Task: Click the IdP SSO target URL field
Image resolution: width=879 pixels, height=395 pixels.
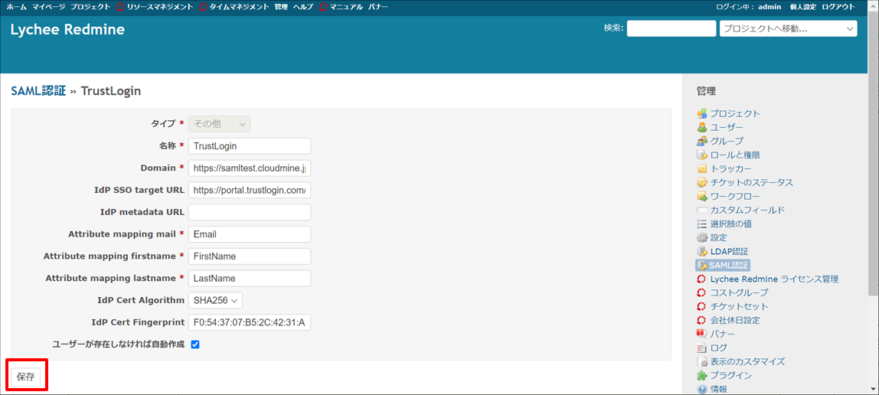Action: pos(250,191)
